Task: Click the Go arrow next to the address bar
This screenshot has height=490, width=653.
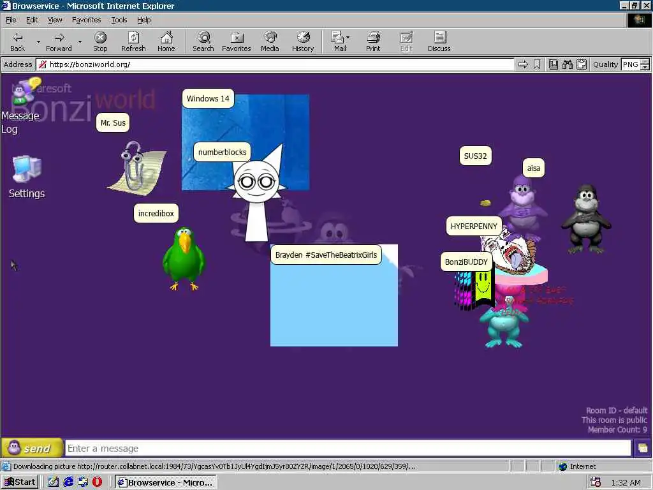Action: [x=523, y=64]
